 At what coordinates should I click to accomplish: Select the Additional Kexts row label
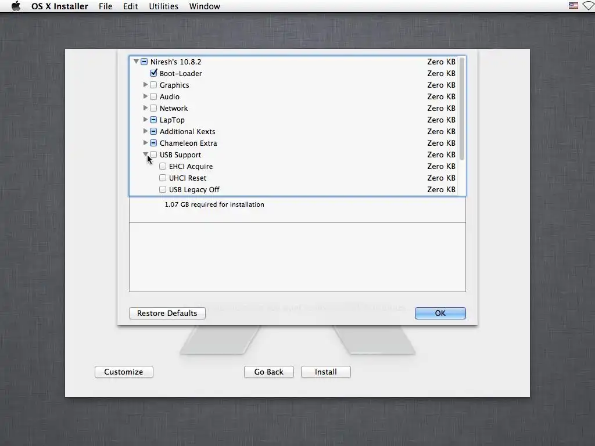click(x=187, y=132)
